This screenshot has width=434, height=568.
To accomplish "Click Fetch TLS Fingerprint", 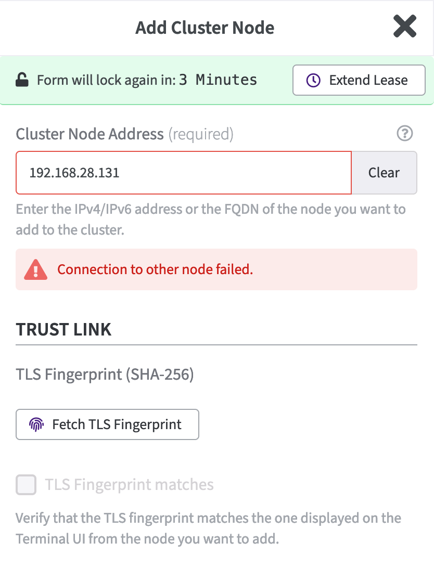I will pos(107,424).
